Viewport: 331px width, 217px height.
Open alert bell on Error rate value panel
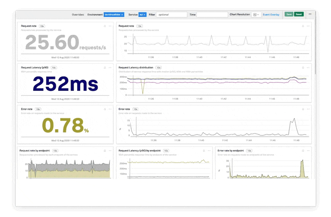pos(105,109)
